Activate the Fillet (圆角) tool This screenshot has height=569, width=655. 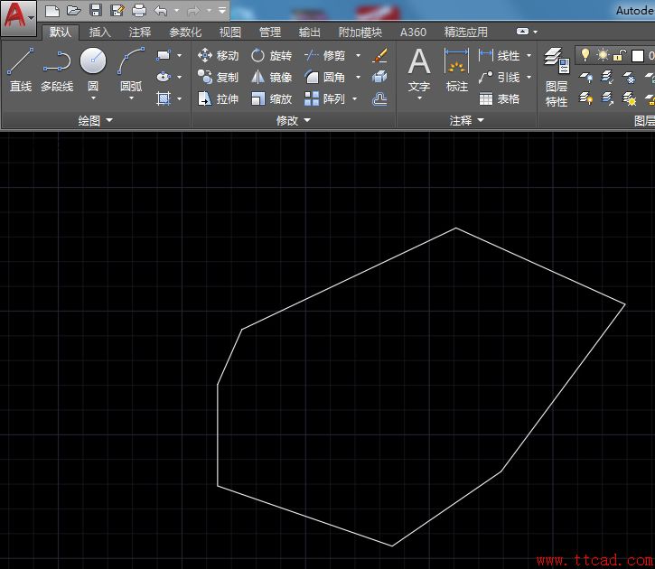point(324,77)
